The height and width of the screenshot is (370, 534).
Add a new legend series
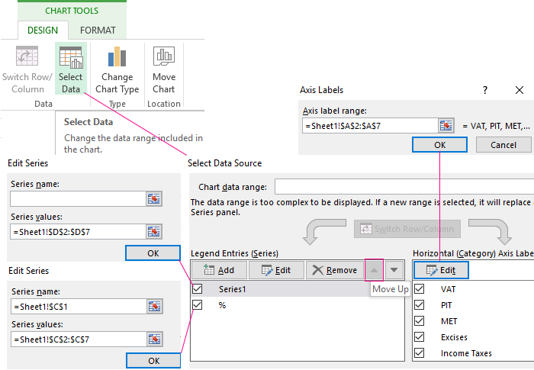click(x=219, y=270)
